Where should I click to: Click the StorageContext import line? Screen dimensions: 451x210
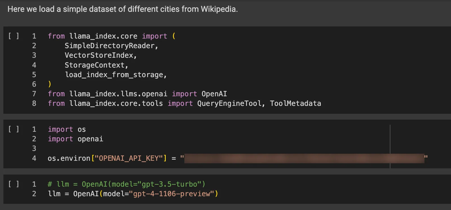point(94,65)
